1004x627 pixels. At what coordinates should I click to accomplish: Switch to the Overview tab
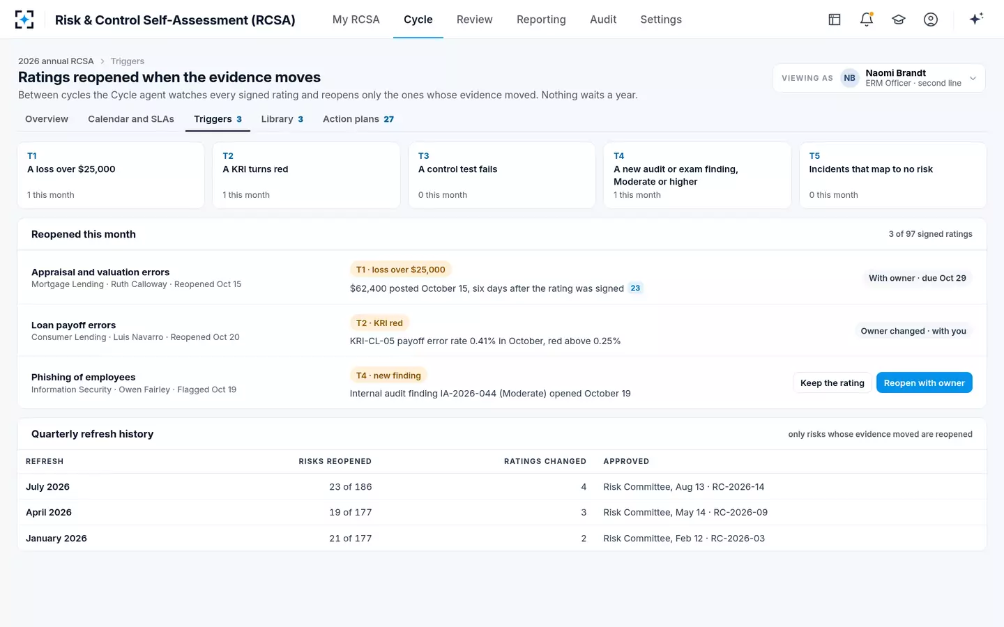[x=47, y=119]
